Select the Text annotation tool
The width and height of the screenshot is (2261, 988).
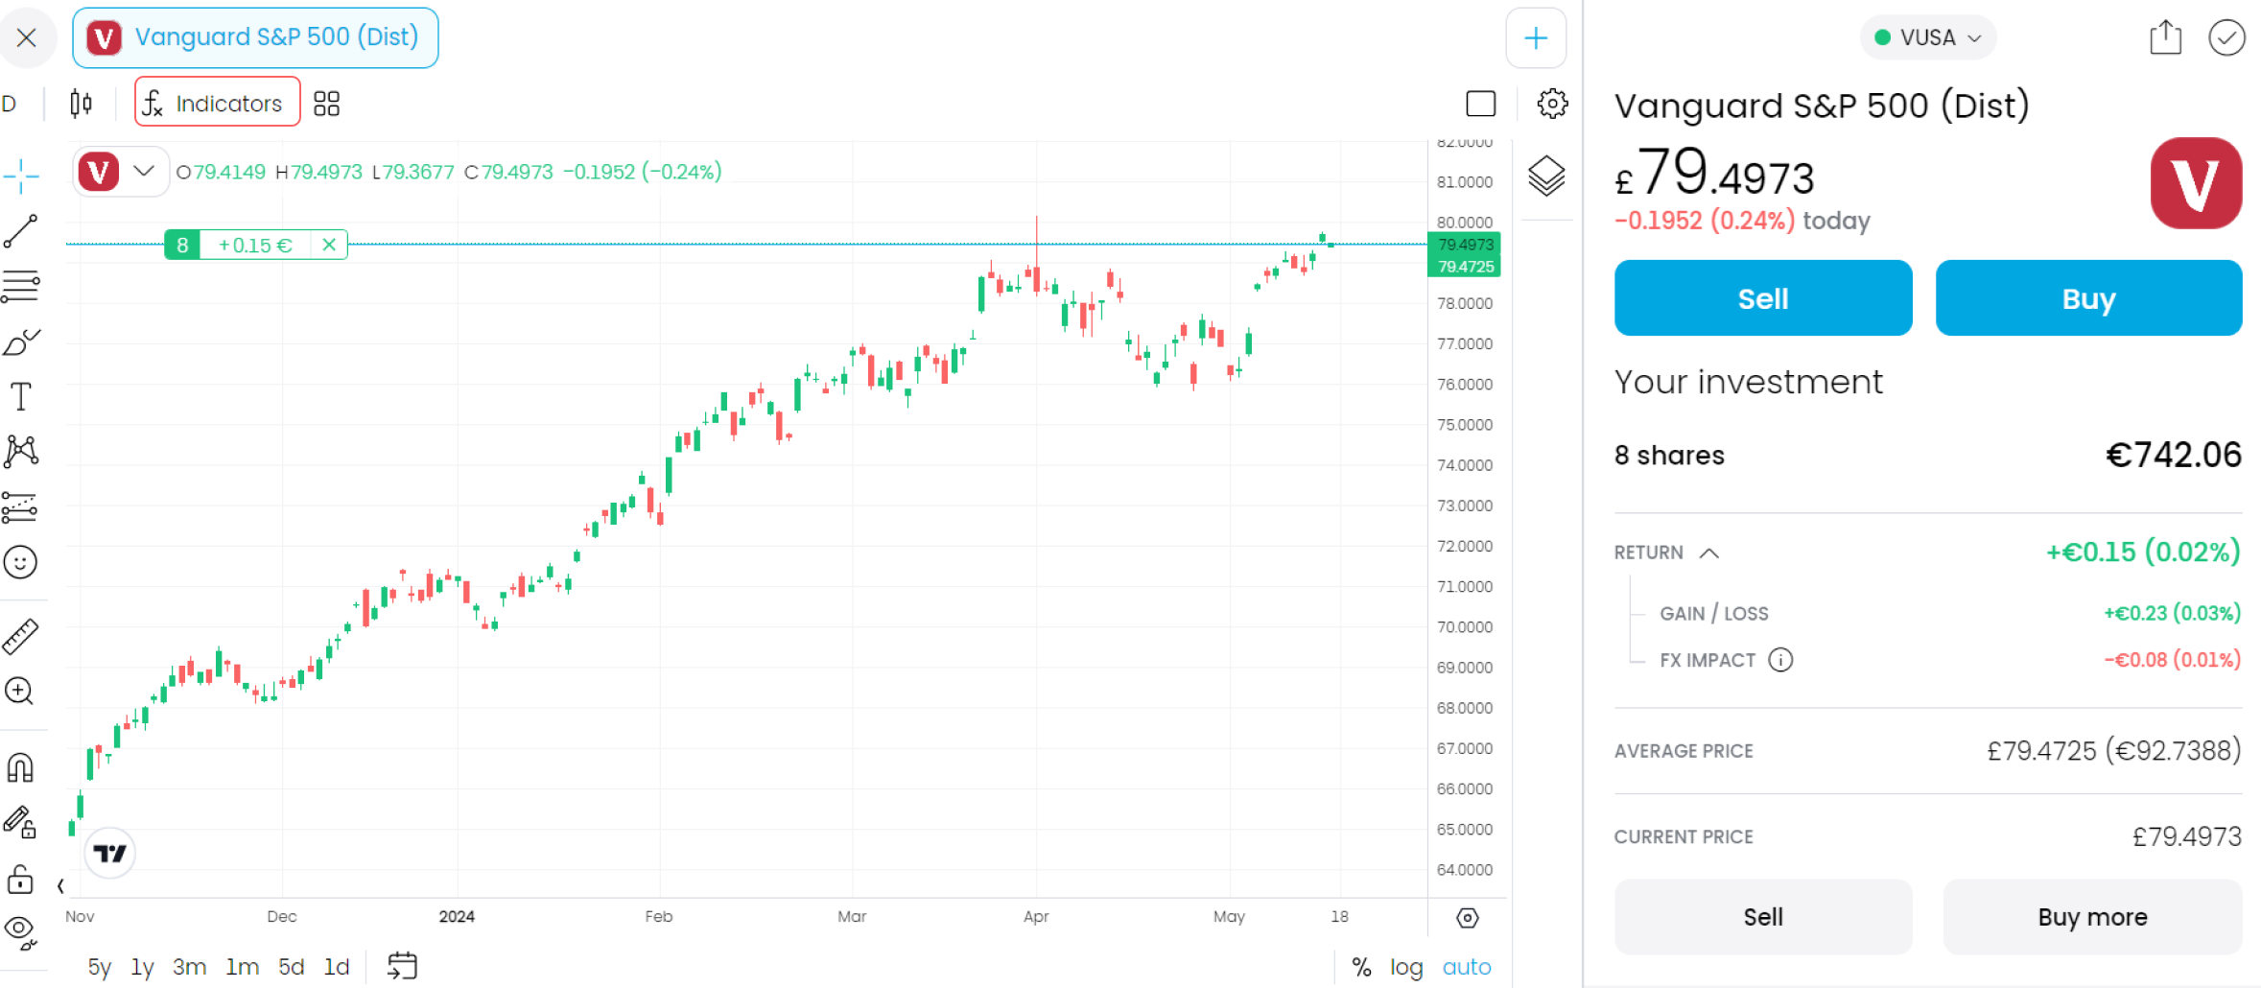20,396
